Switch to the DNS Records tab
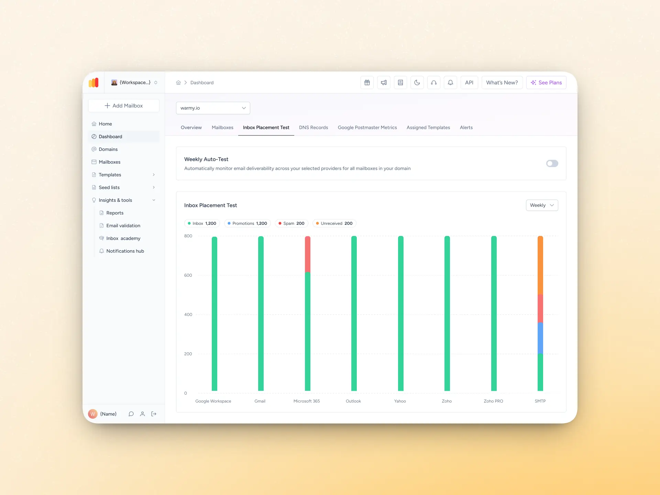Image resolution: width=660 pixels, height=495 pixels. click(313, 128)
